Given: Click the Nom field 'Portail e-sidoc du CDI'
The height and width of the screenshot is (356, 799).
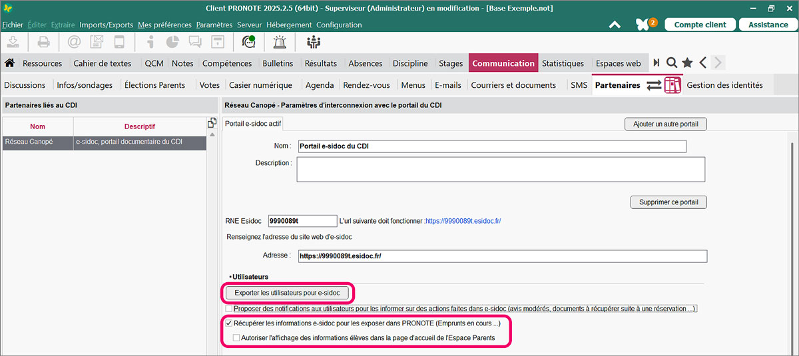Looking at the screenshot, I should pyautogui.click(x=491, y=146).
